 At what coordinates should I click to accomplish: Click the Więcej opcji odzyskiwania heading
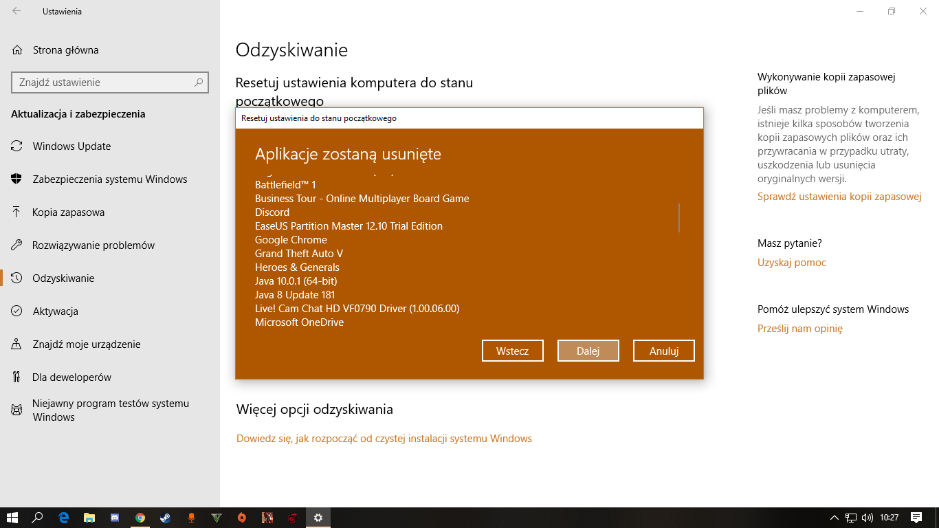(315, 410)
